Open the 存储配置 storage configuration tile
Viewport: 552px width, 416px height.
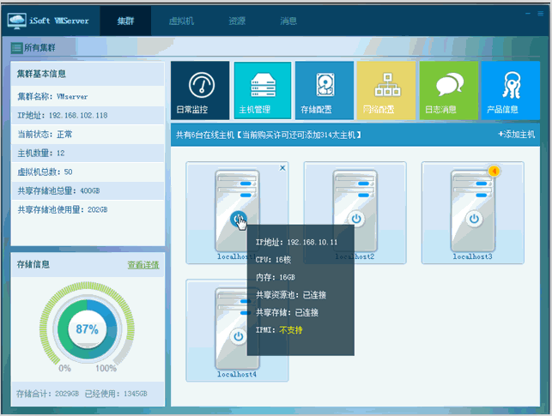pos(325,90)
